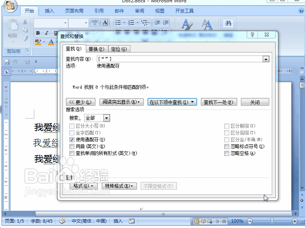Screen dimensions: 305x228
Task: Open font name dropdown
Action: pyautogui.click(x=65, y=23)
